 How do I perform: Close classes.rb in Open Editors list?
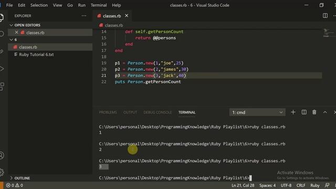[x=16, y=33]
